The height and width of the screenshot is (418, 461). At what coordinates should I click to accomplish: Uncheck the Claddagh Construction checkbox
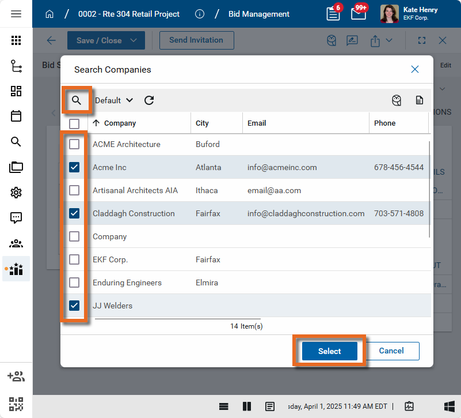(74, 213)
